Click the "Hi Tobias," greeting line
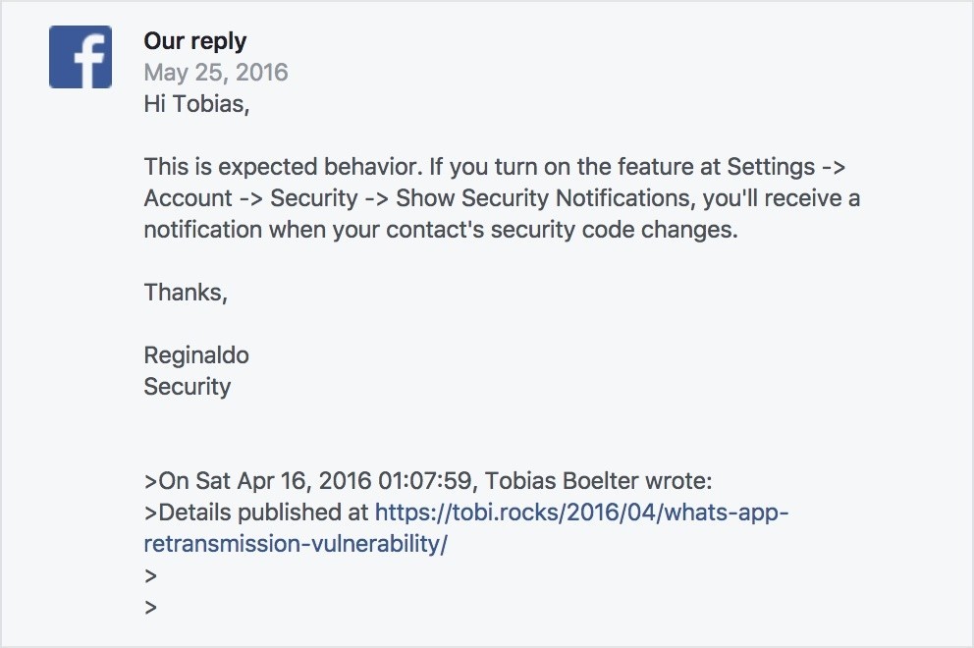This screenshot has width=974, height=648. [196, 104]
